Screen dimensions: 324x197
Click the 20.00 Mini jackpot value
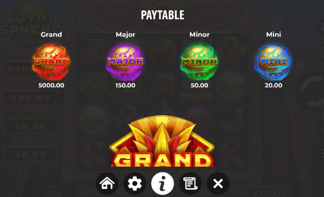tap(274, 85)
